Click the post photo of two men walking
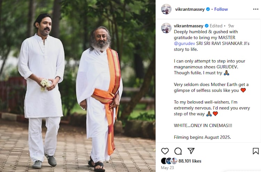 tap(78, 86)
